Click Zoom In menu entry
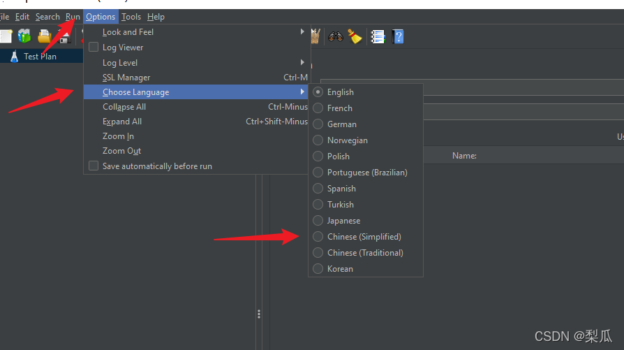Screen dimensions: 624x350 pos(196,136)
